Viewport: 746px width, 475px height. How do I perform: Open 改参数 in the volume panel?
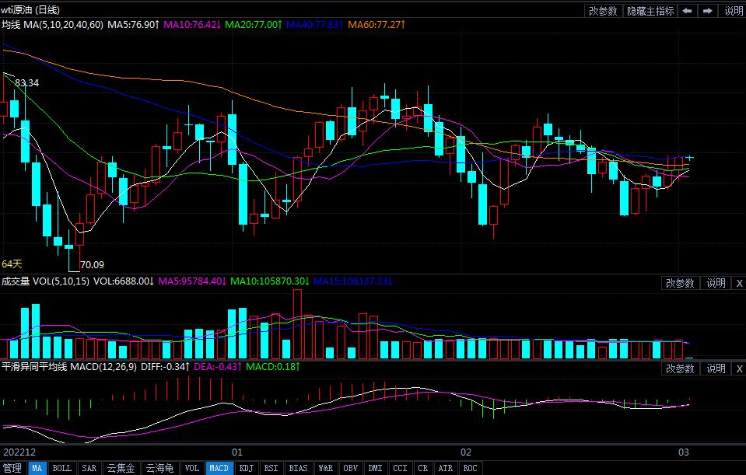(x=680, y=283)
